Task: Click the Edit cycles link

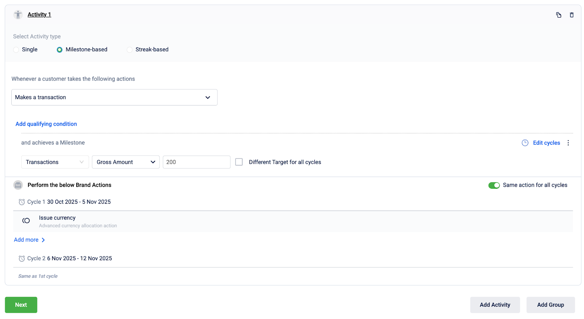Action: pyautogui.click(x=546, y=143)
